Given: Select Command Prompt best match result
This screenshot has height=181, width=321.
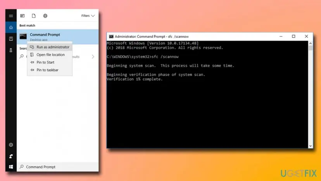Looking at the screenshot, I should (57, 37).
